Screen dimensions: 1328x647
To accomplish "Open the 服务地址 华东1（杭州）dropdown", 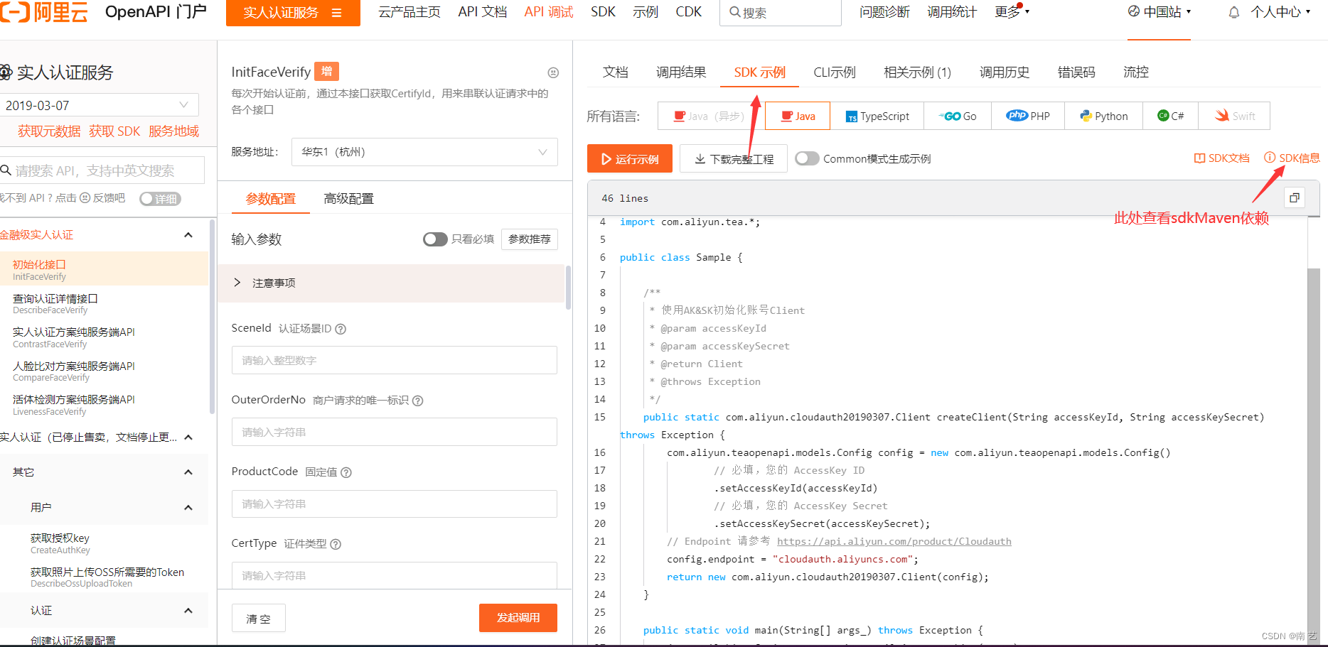I will pyautogui.click(x=424, y=152).
